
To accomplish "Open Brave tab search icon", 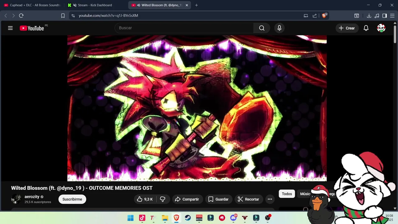I will (357, 16).
